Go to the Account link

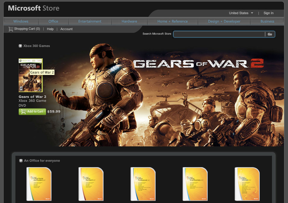(67, 29)
